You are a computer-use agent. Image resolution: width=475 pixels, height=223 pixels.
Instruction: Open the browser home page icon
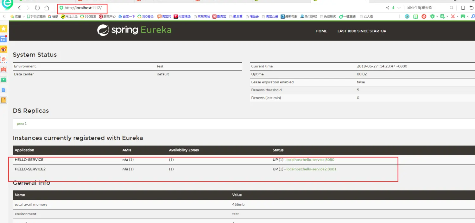pyautogui.click(x=47, y=8)
